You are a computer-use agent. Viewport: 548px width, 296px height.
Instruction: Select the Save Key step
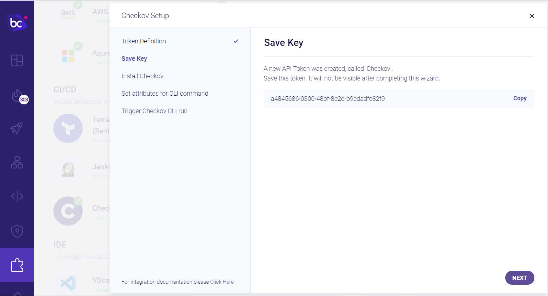click(134, 58)
